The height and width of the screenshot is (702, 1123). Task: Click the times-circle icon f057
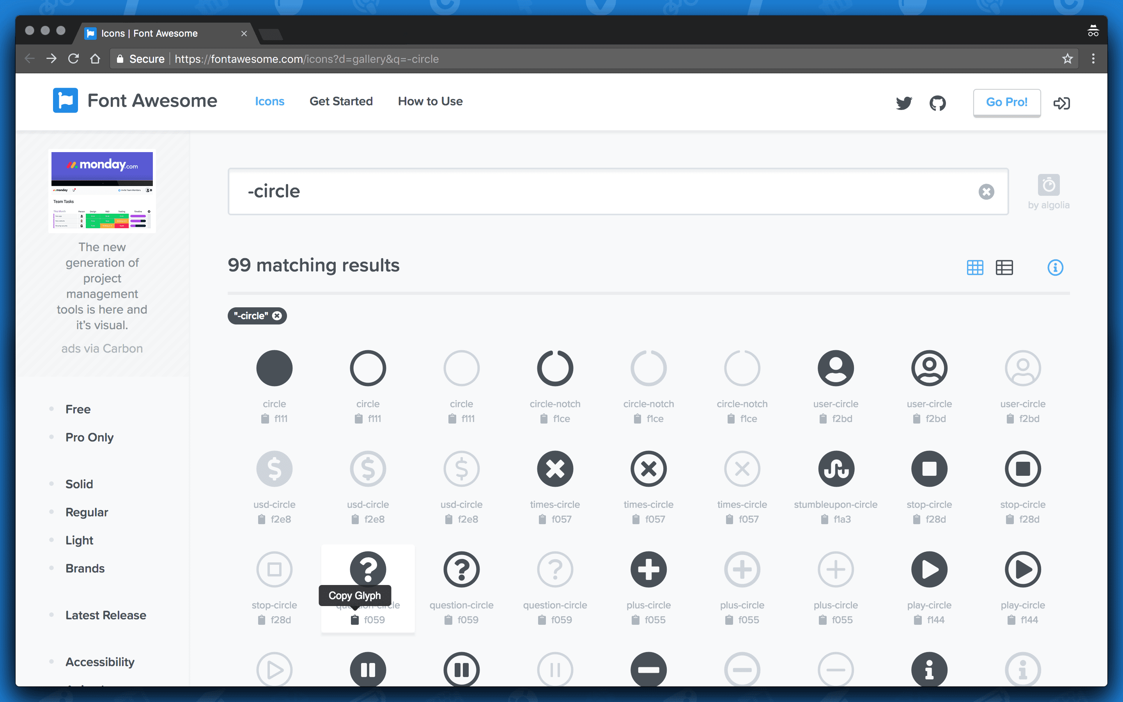[554, 468]
